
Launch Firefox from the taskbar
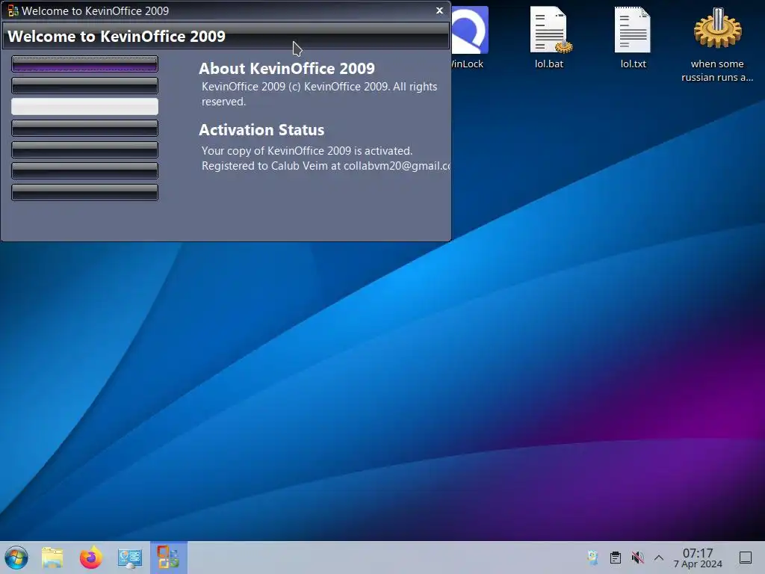pos(91,558)
